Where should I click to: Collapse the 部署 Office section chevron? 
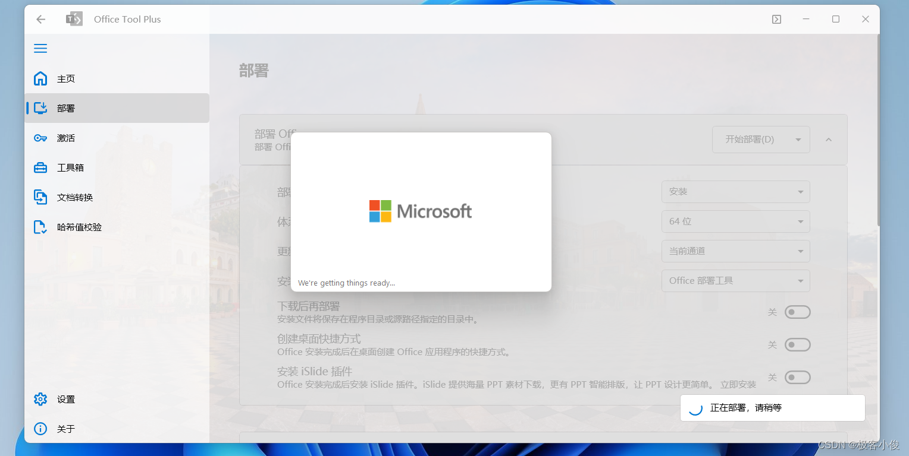click(x=829, y=140)
